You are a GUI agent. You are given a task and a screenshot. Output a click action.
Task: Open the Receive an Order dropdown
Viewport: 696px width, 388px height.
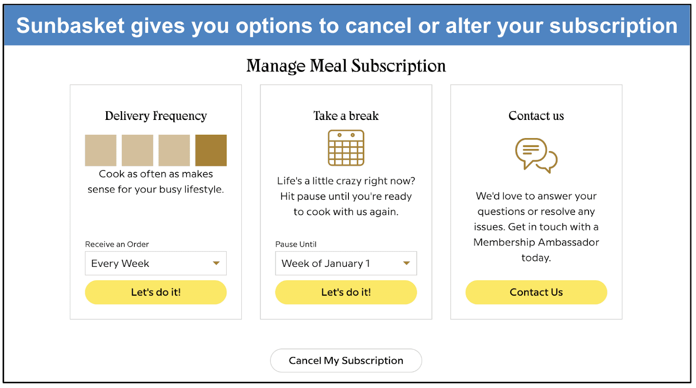tap(156, 263)
